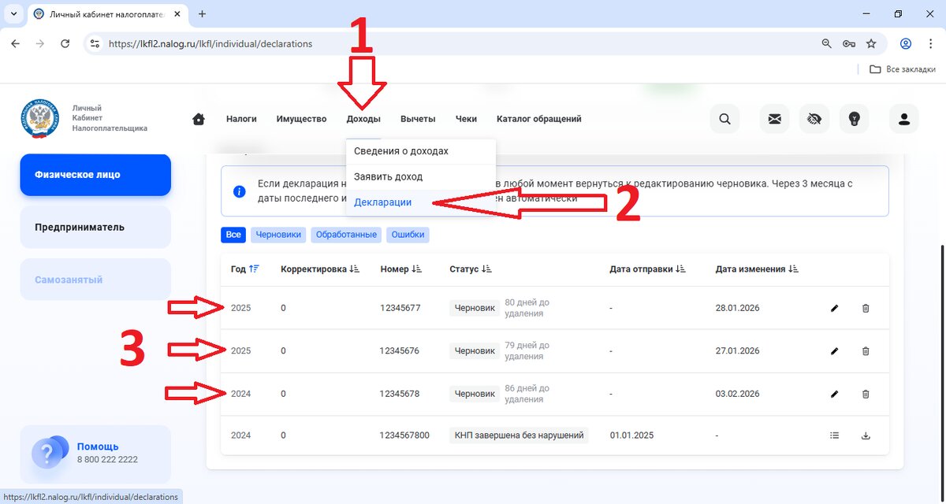
Task: Click the browser address bar URL
Action: coord(210,44)
